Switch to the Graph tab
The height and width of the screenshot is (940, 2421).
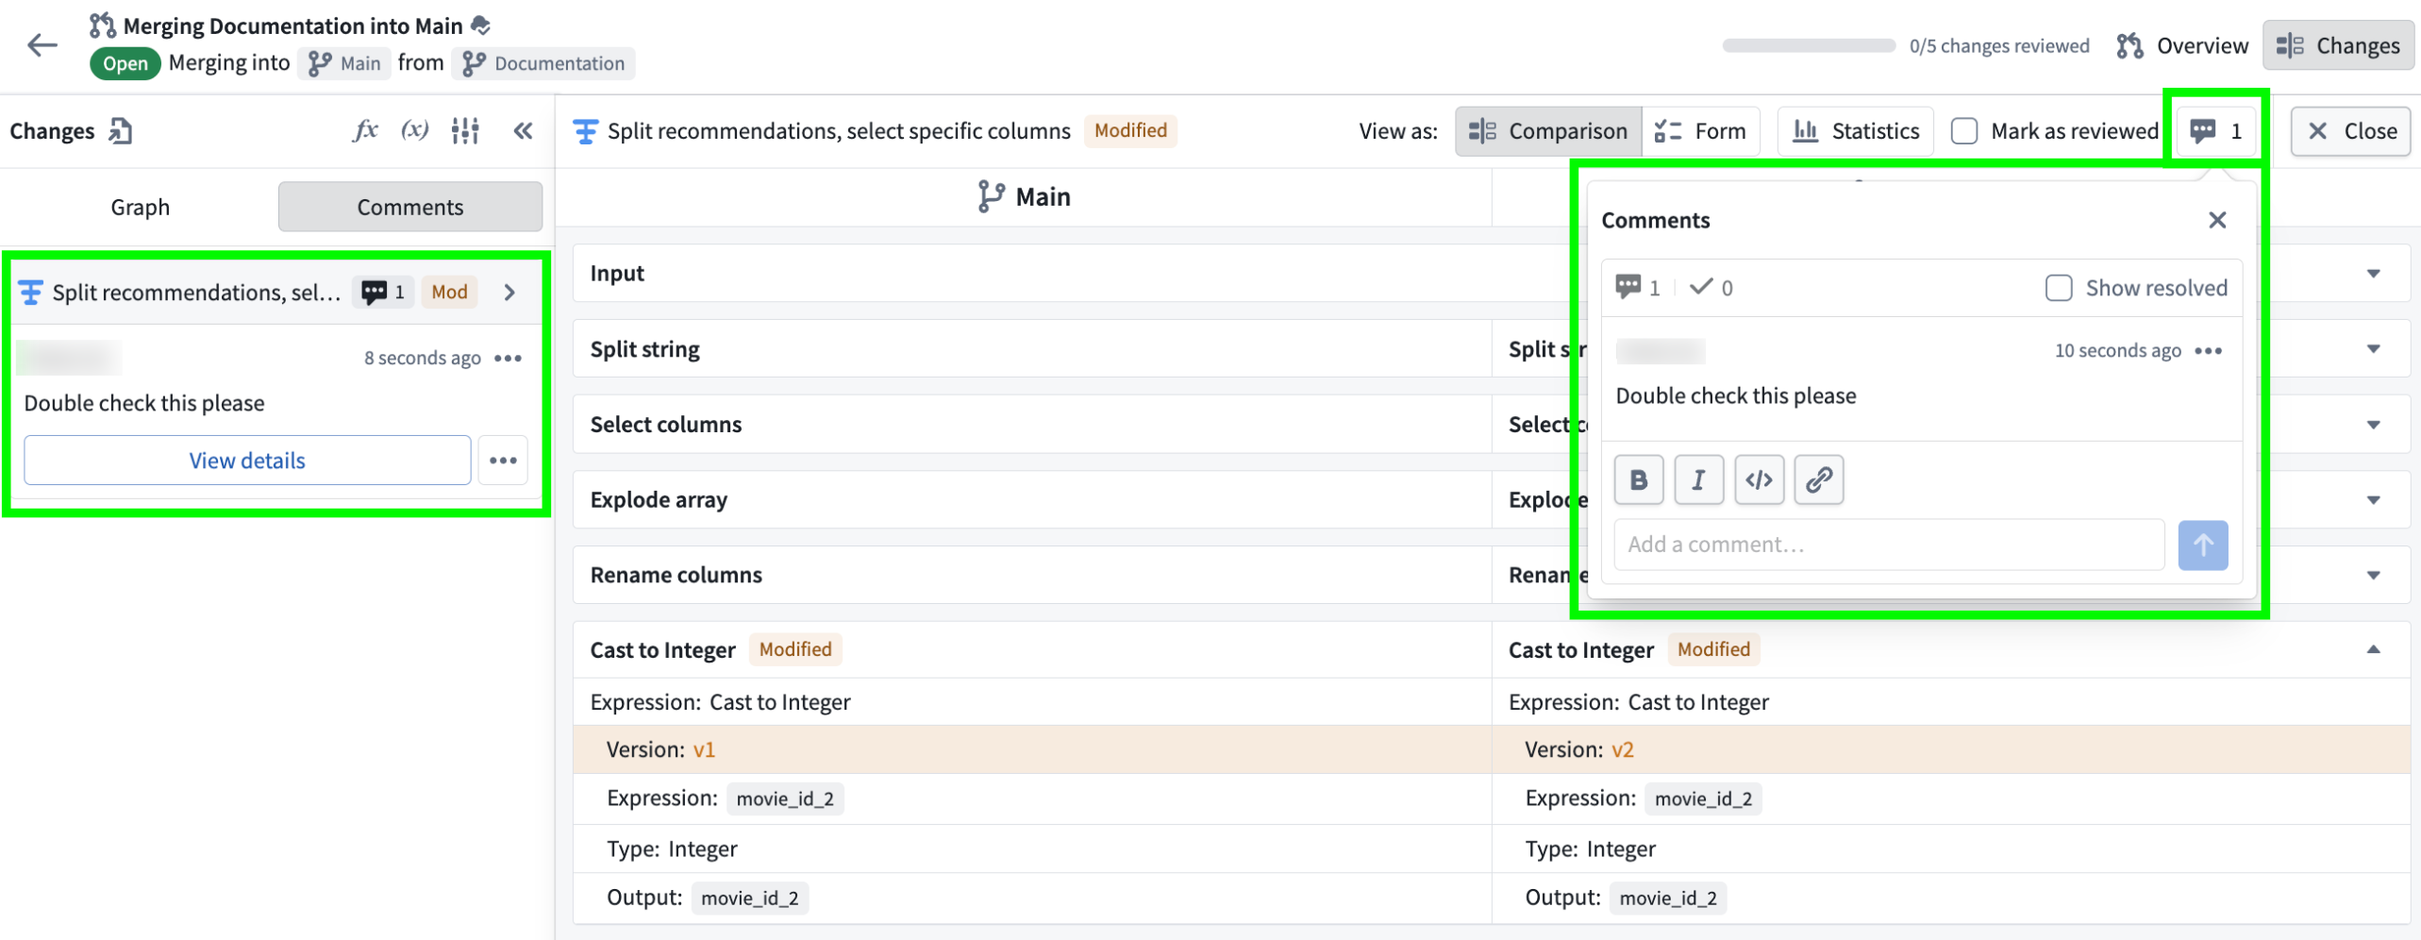140,207
